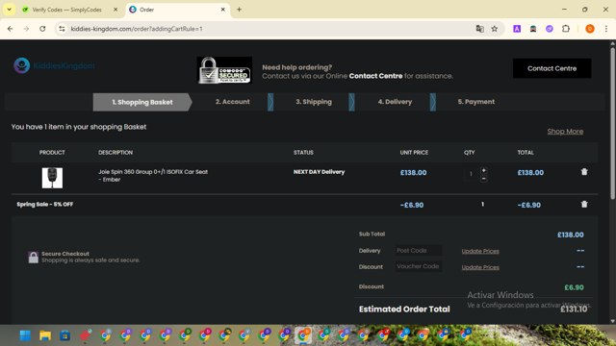Open the Joie Spin 360 product thumbnail

[52, 178]
